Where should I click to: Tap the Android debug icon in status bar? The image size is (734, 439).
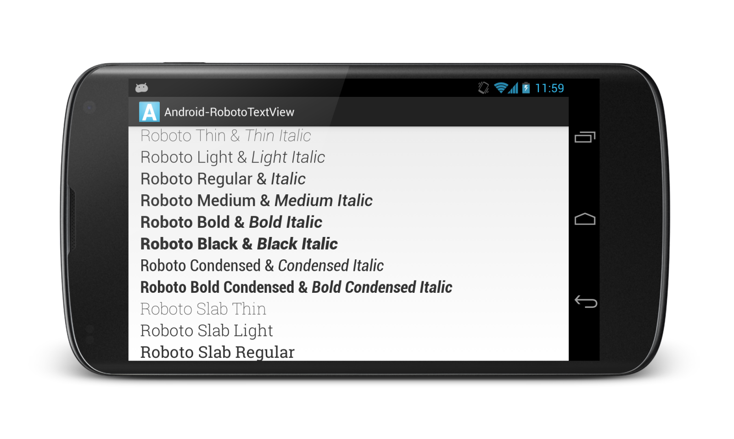coord(141,88)
